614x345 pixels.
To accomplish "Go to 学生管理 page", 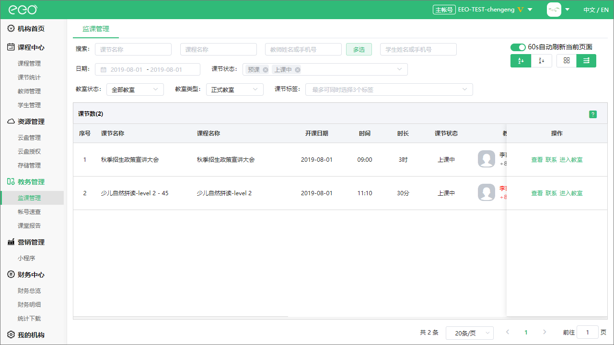I will click(29, 105).
